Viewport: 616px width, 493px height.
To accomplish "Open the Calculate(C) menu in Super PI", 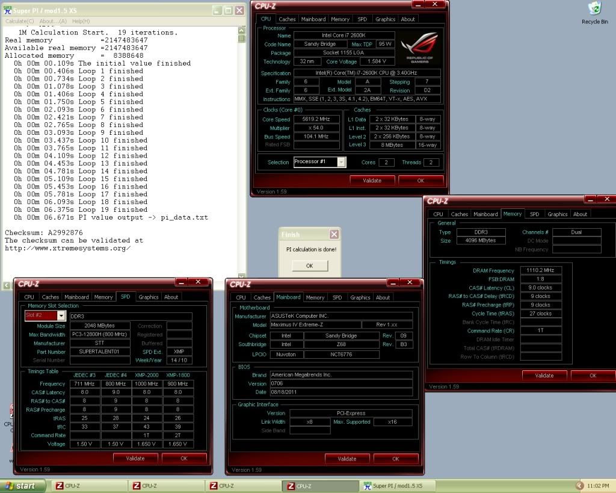I will 20,21.
